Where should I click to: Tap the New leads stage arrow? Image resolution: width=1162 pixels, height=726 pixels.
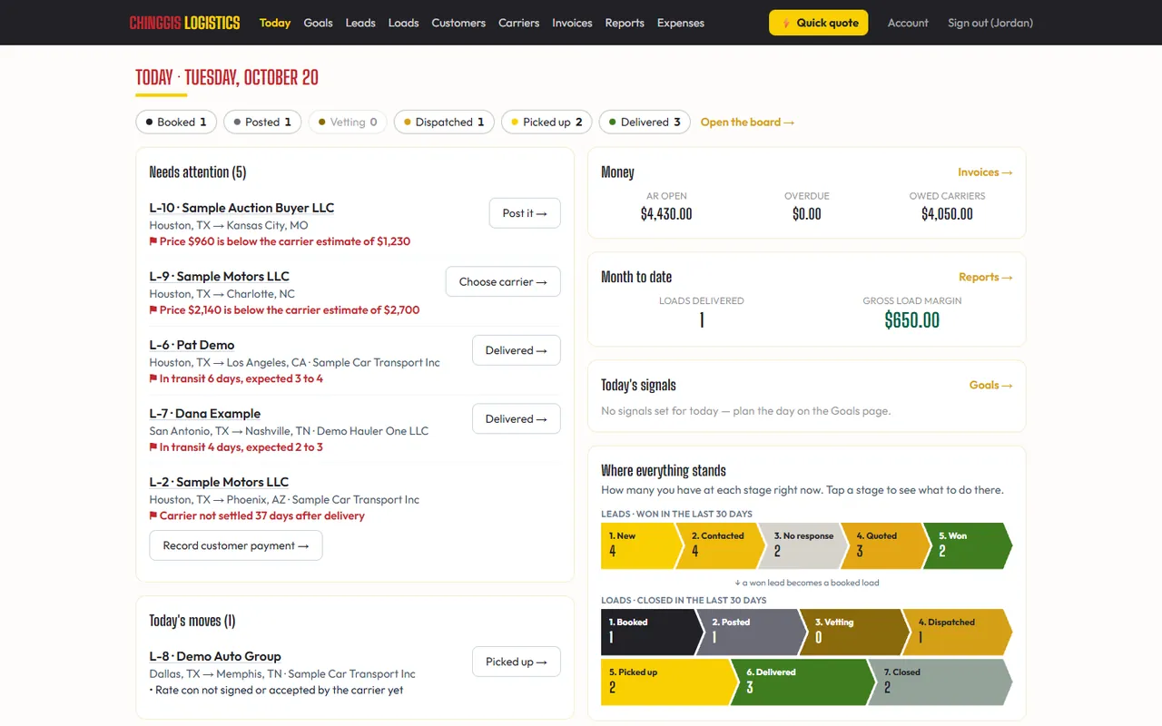click(642, 545)
